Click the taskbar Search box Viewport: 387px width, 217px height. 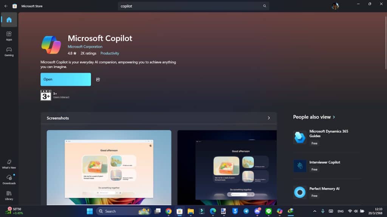tap(124, 211)
